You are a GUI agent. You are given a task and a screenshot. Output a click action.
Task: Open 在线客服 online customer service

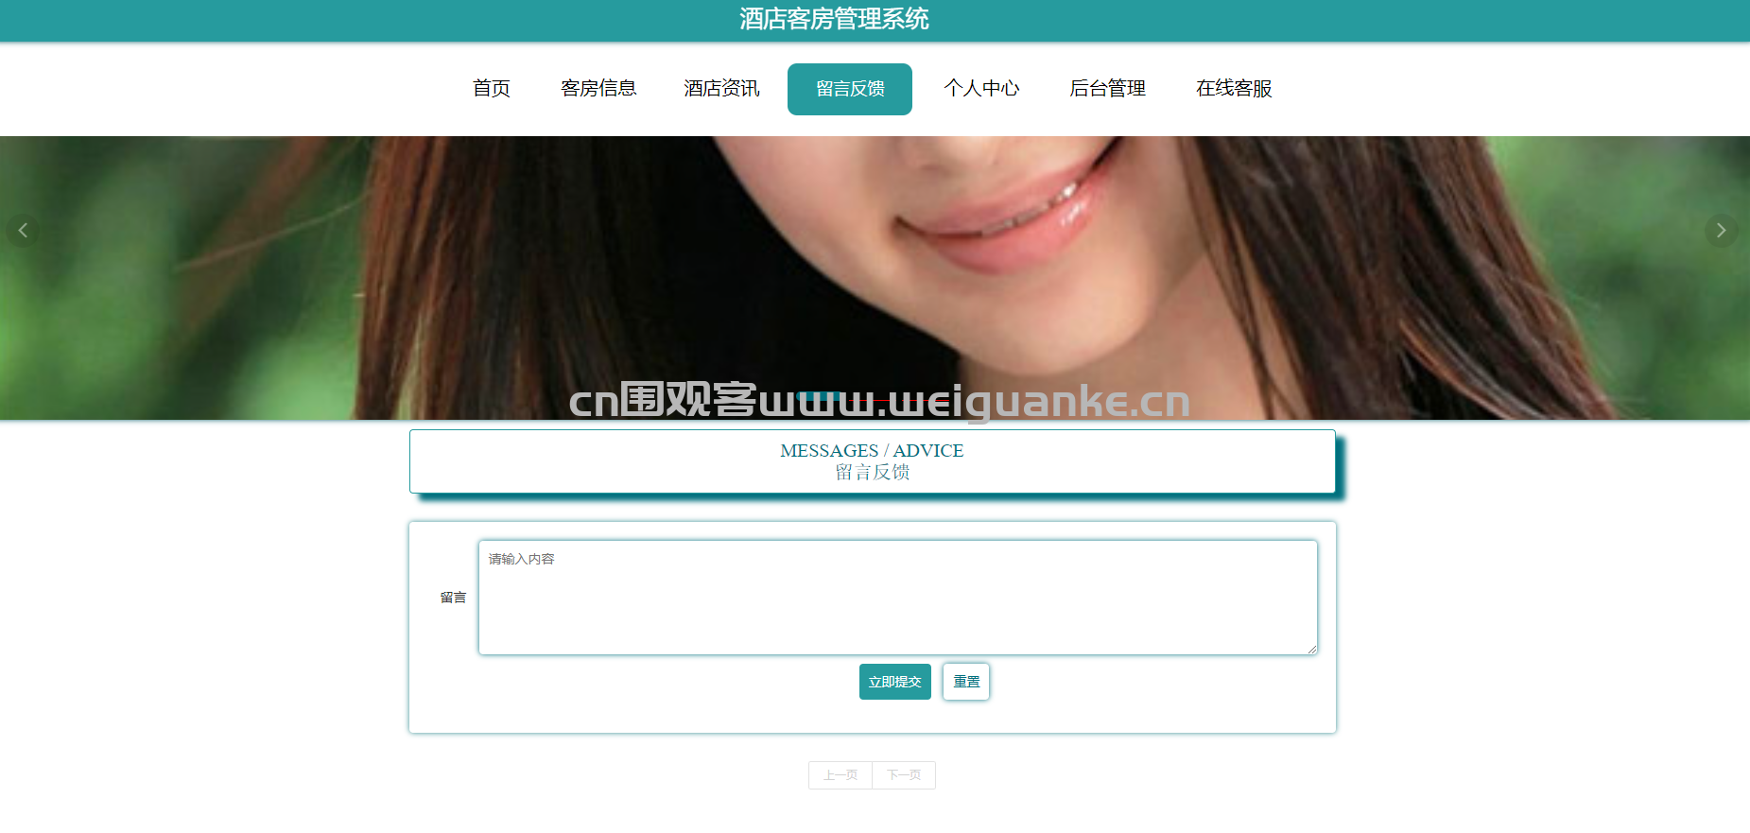[1233, 89]
